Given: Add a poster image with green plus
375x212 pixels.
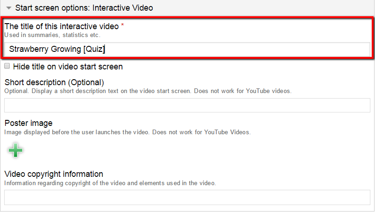Looking at the screenshot, I should point(15,150).
